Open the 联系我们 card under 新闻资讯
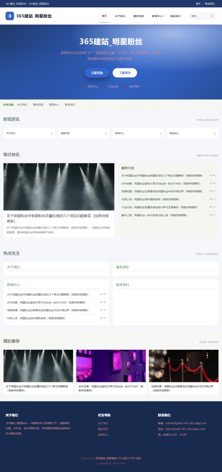Screen dimensions: 222x472 pyautogui.click(x=193, y=133)
